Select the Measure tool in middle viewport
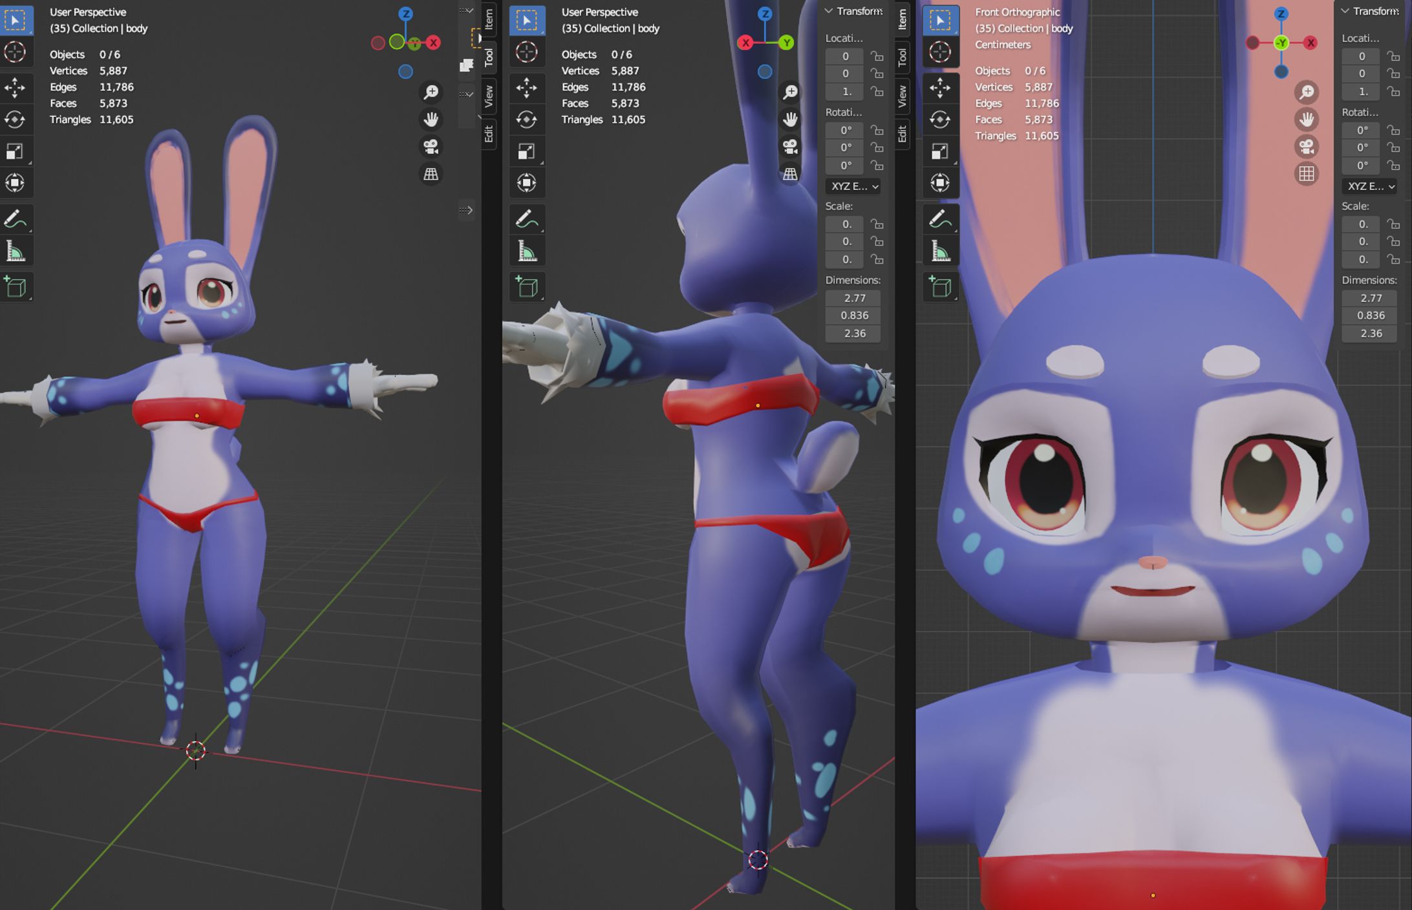The image size is (1412, 910). pos(526,251)
